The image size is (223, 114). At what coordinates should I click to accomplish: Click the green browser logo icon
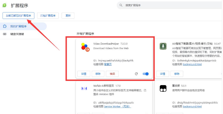5,5
